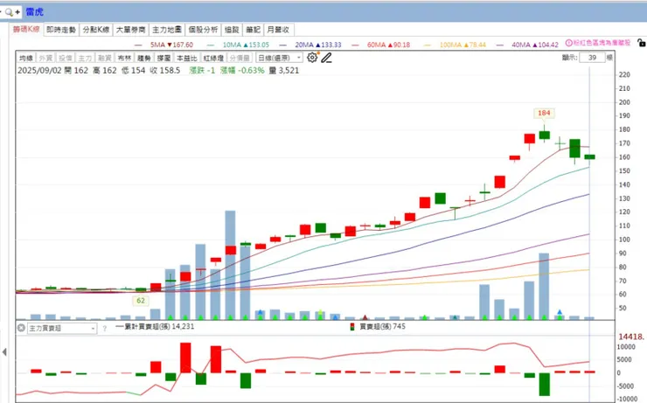Switch to the 即時走勢 tab
Image resolution: width=647 pixels, height=403 pixels.
click(x=61, y=30)
